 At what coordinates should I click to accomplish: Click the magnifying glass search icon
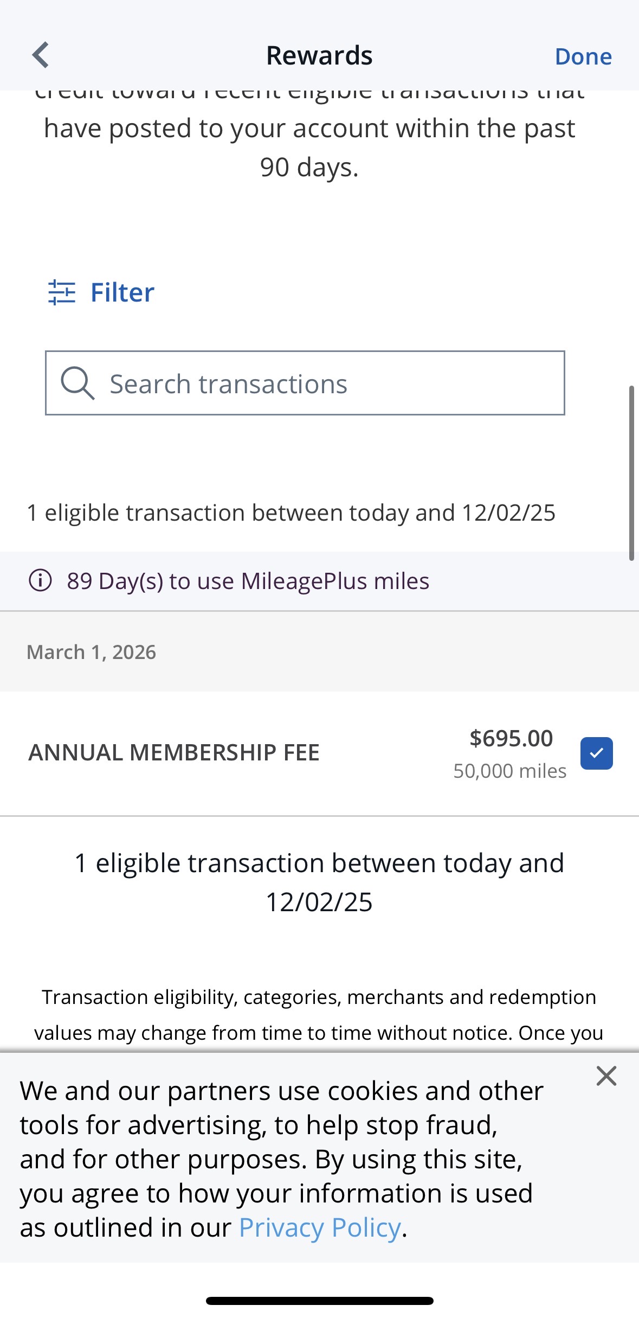click(78, 383)
